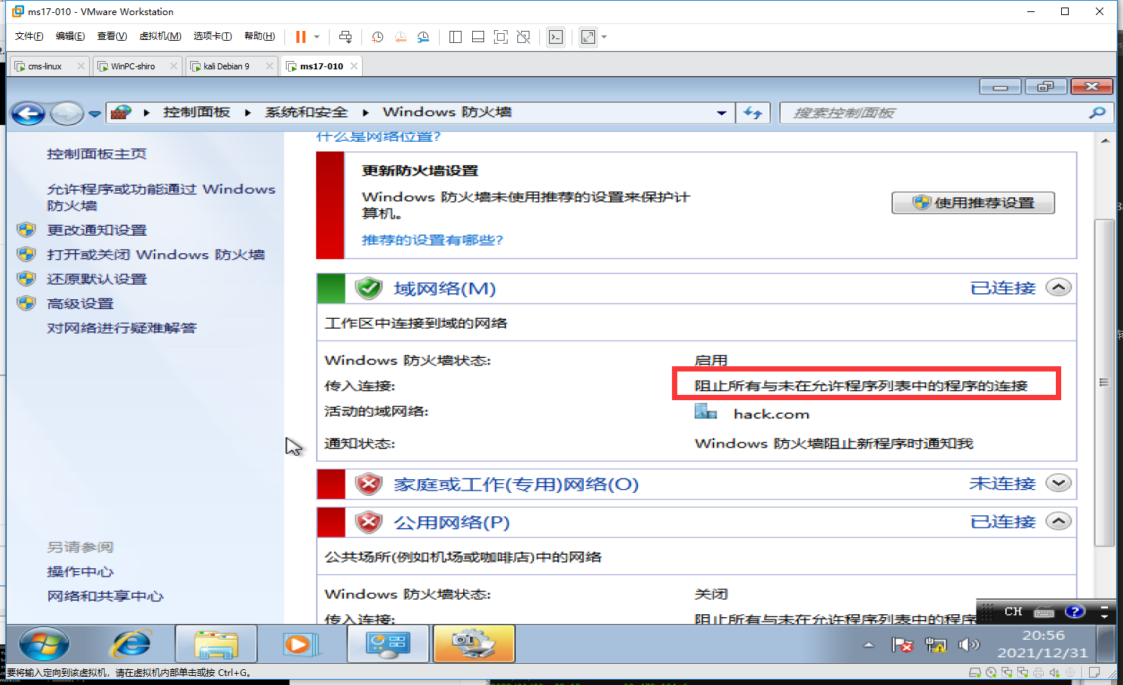Click the hack.com network icon
This screenshot has width=1123, height=685.
pyautogui.click(x=705, y=412)
